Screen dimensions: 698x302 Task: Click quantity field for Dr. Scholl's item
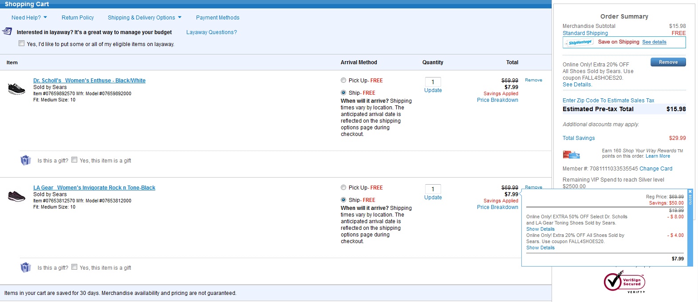click(x=433, y=82)
